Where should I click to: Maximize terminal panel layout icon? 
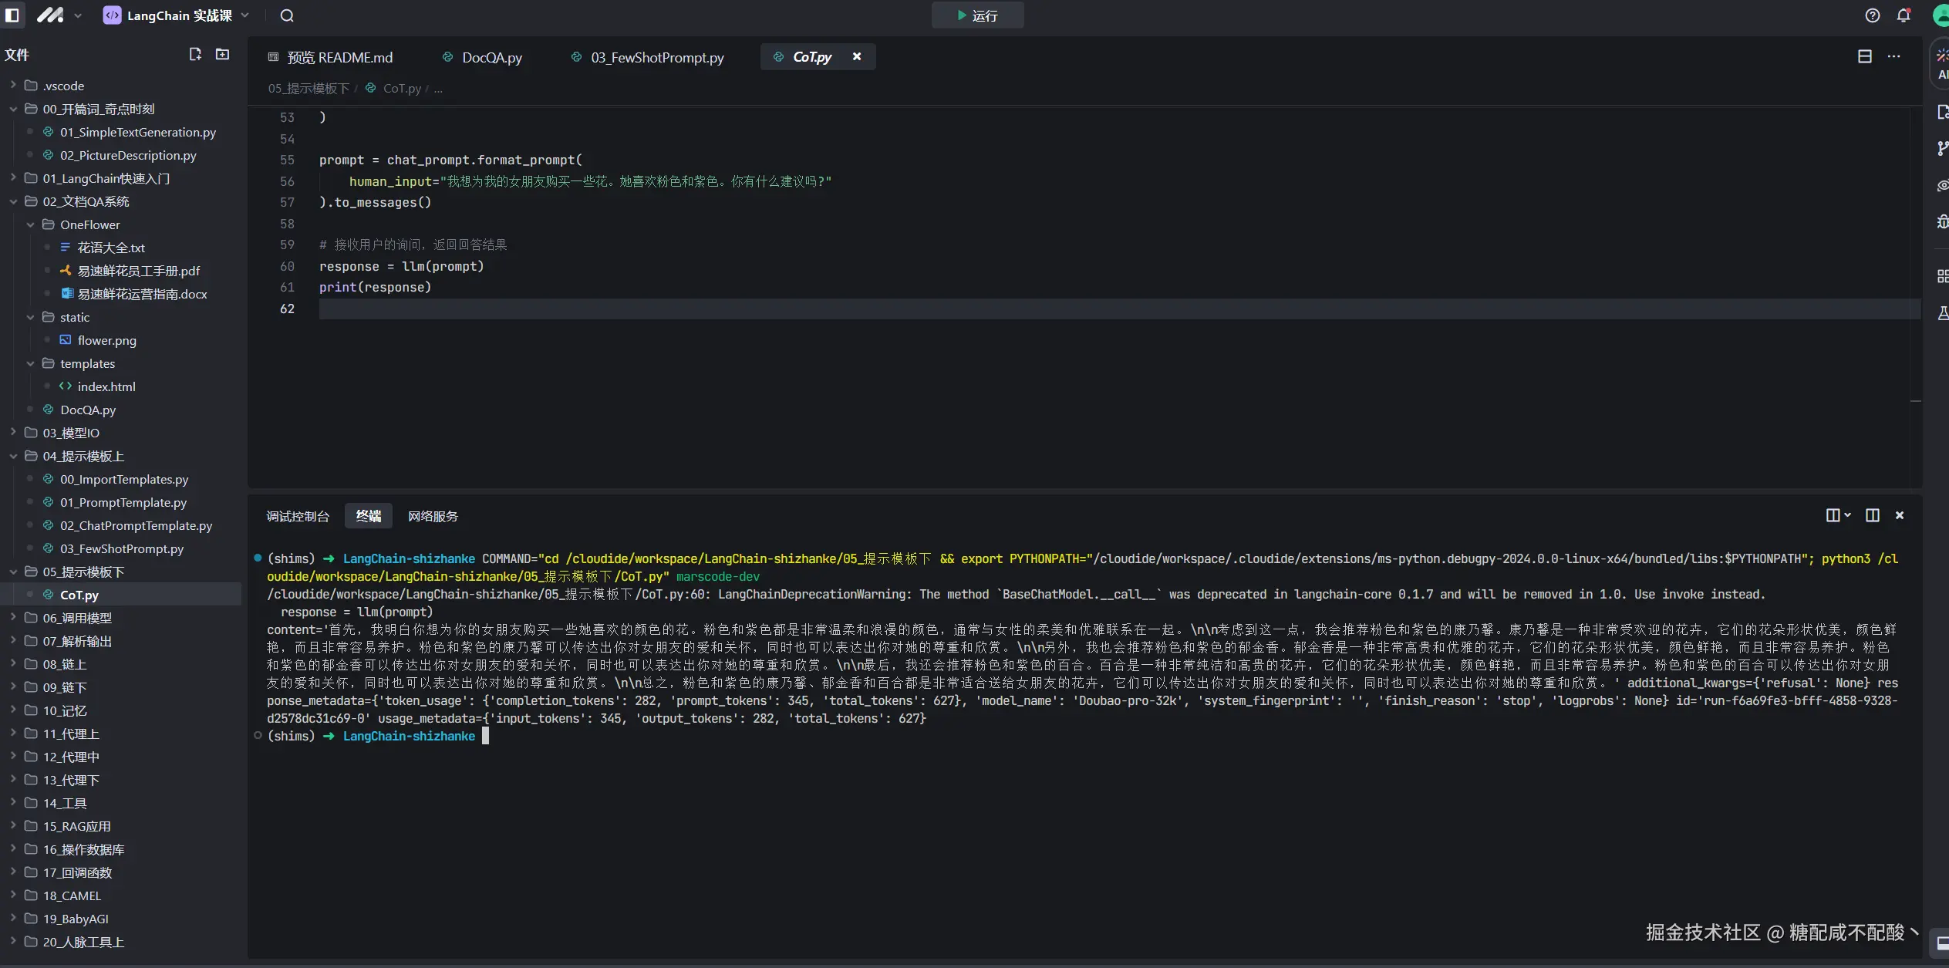[x=1872, y=515]
